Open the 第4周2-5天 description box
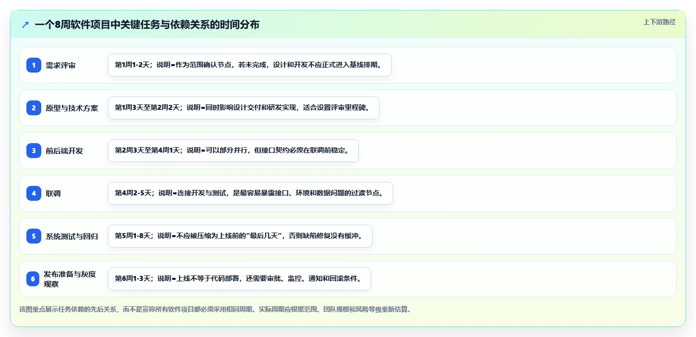Screen dimensions: 696x337 coord(250,193)
